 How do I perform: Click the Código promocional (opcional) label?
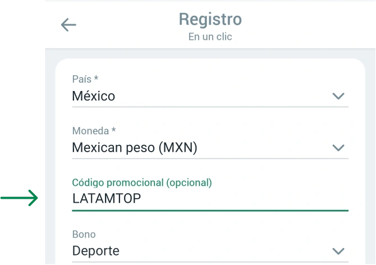pos(142,182)
